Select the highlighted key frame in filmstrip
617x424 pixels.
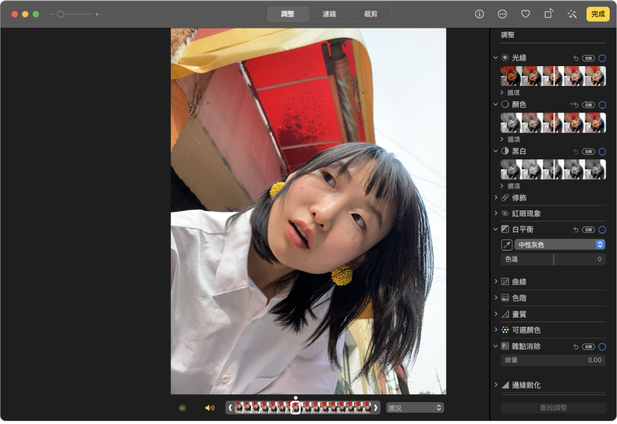pos(296,407)
